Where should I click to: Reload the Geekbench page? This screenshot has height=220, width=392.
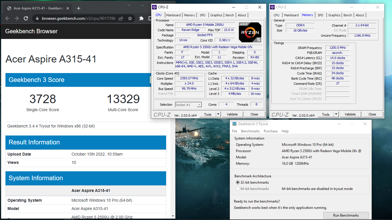26,18
